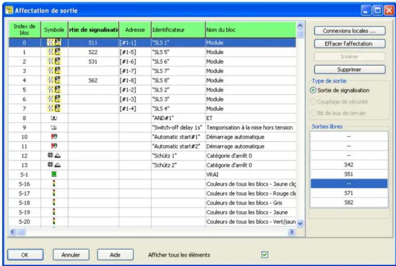Click the S62 signal output cell
This screenshot has height=266, width=396.
point(93,80)
